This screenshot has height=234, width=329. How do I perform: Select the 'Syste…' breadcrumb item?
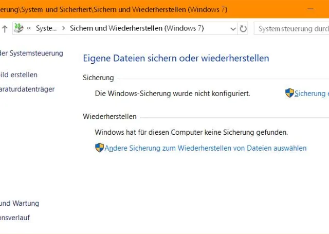click(46, 29)
